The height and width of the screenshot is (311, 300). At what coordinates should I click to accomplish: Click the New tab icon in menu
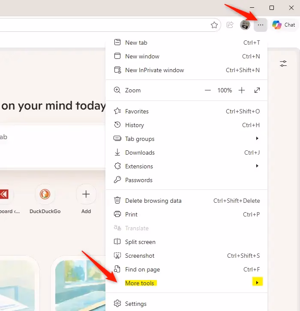(x=117, y=42)
